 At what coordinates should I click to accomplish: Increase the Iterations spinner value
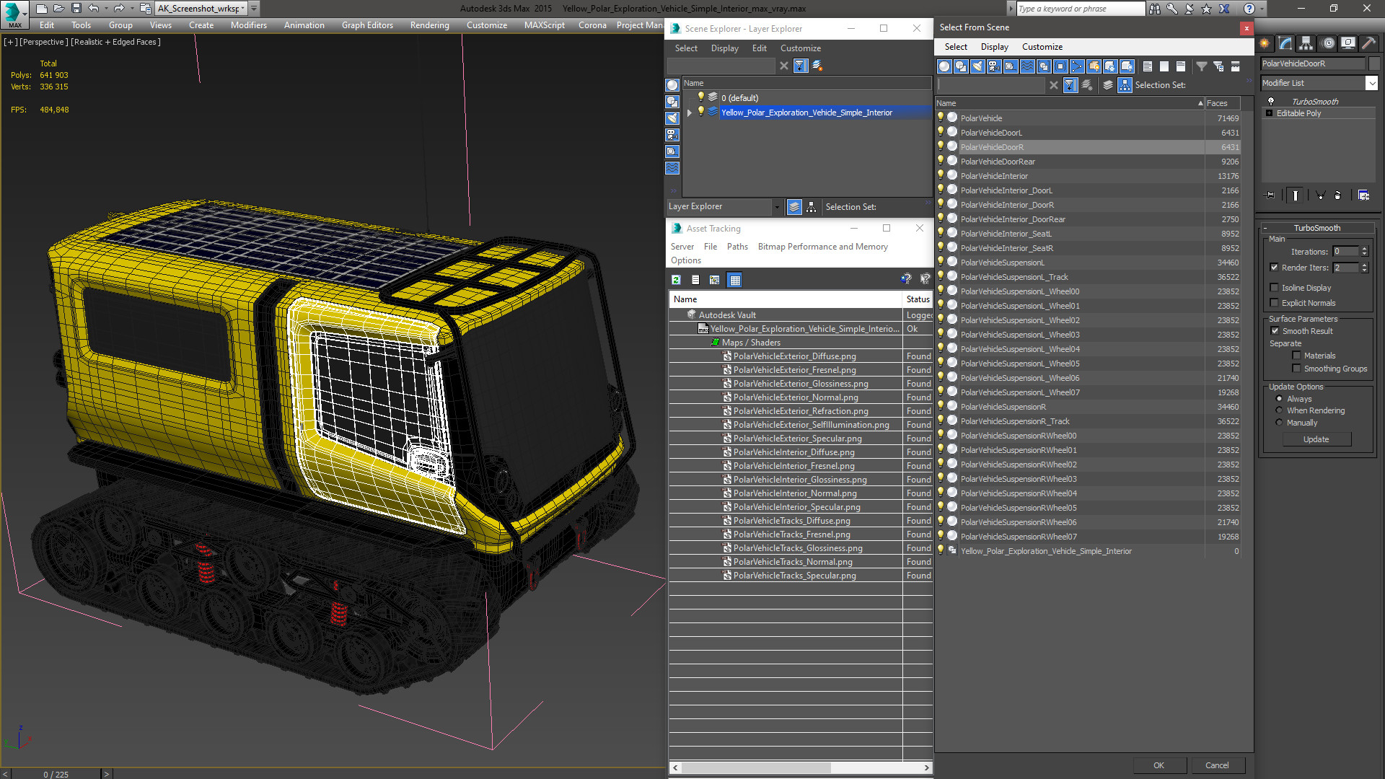click(x=1365, y=249)
